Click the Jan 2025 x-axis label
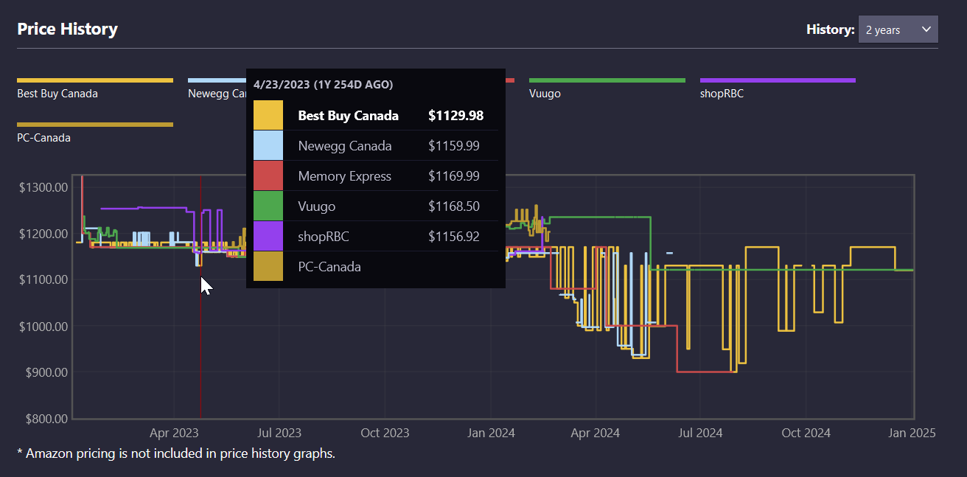This screenshot has height=477, width=967. 912,433
